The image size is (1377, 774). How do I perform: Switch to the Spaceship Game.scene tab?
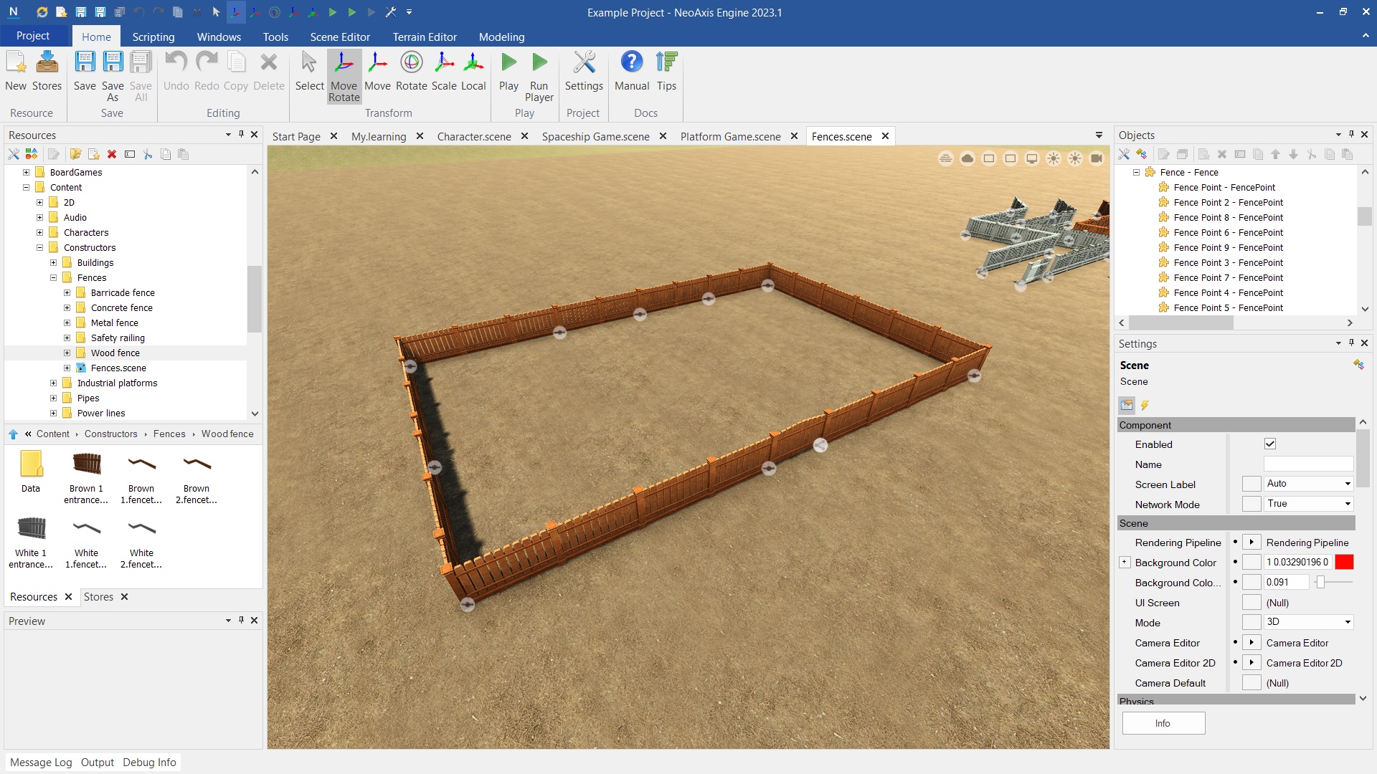pyautogui.click(x=595, y=136)
